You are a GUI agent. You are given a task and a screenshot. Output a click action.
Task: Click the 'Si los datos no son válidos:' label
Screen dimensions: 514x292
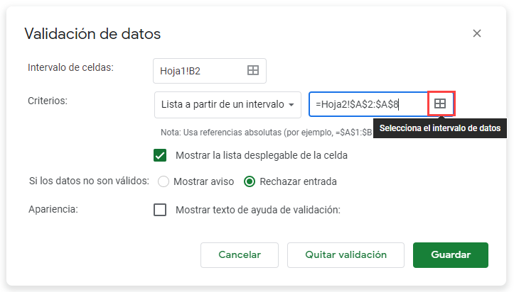tap(89, 181)
